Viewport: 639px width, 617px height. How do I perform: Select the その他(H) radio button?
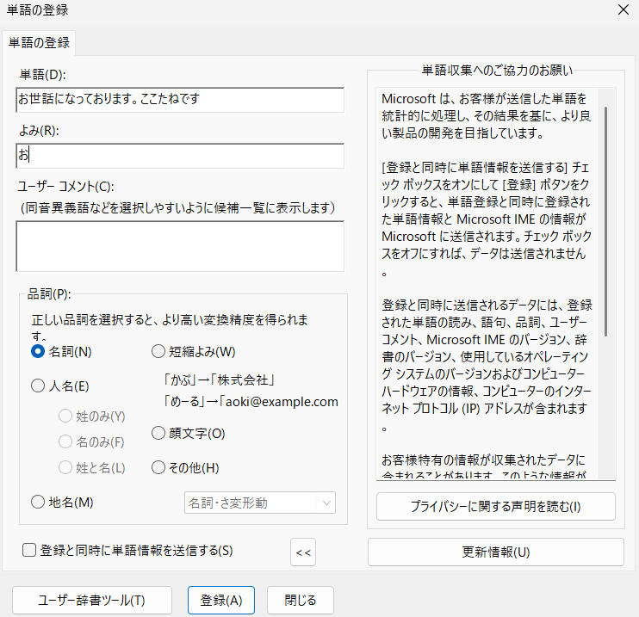point(158,467)
